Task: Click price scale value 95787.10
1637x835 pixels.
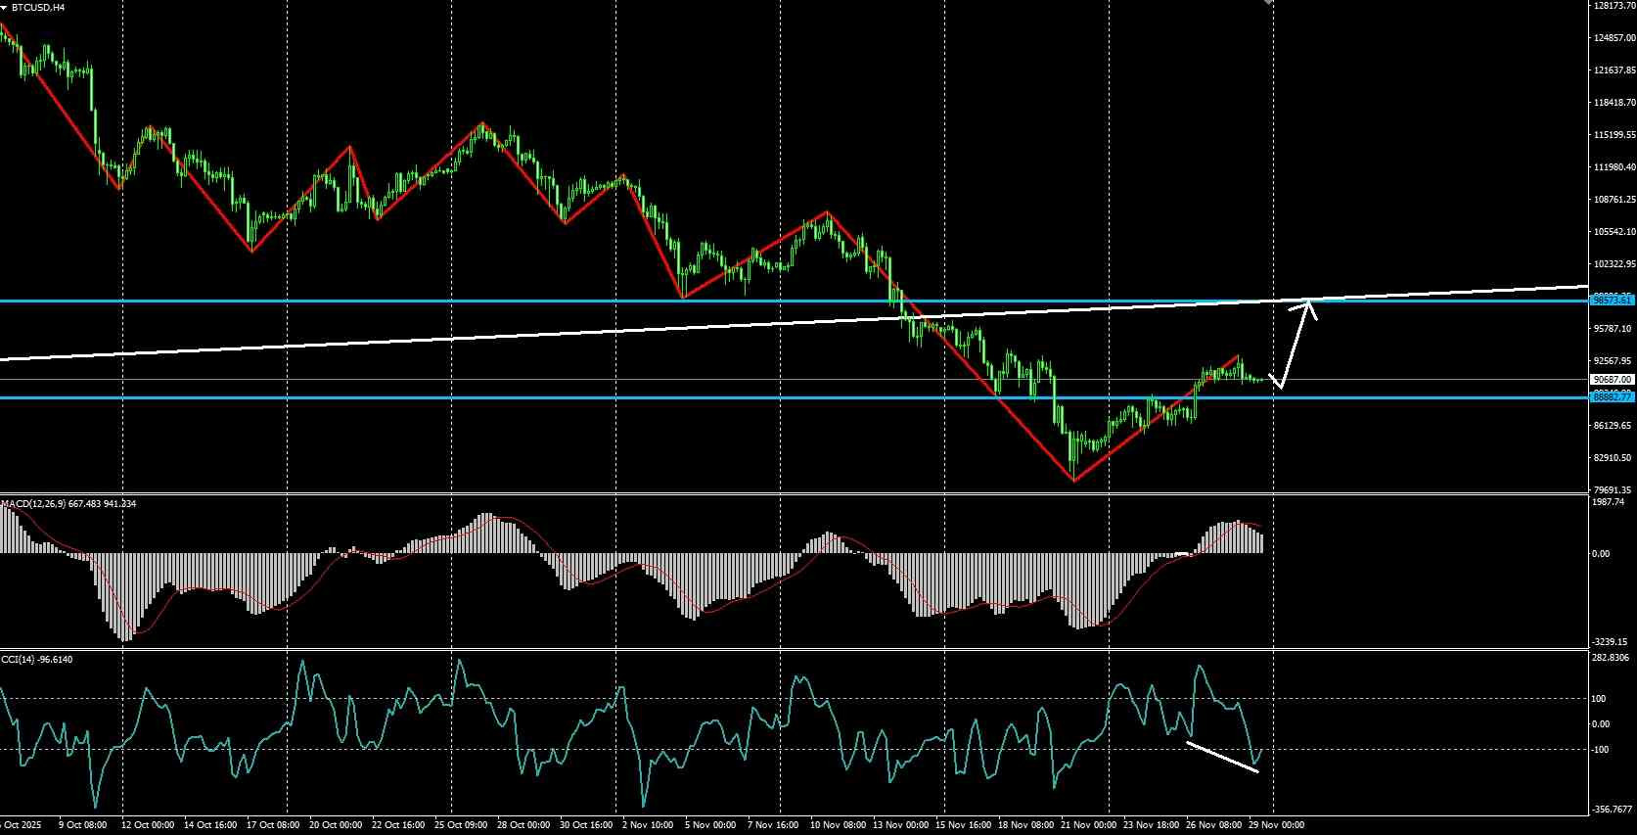Action: point(1613,329)
